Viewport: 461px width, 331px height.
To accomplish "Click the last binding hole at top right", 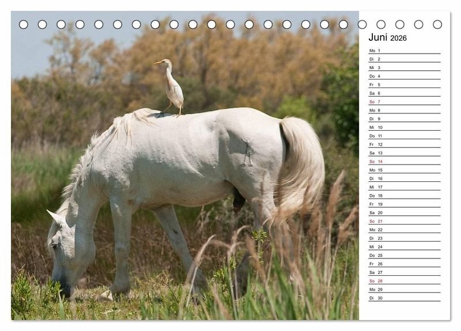I will 437,24.
